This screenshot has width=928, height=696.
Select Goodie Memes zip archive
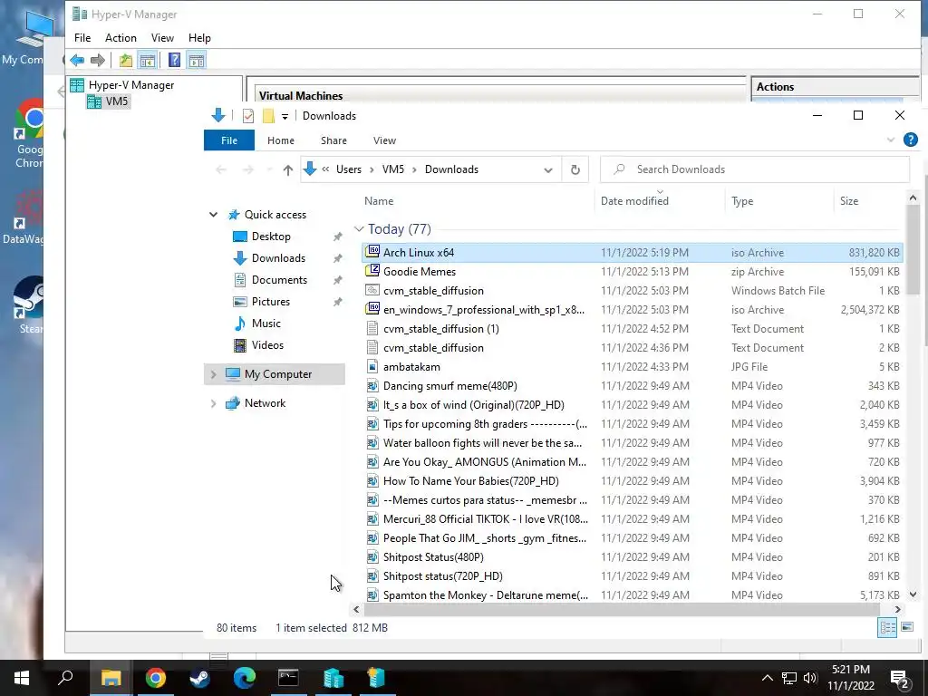(x=632, y=272)
